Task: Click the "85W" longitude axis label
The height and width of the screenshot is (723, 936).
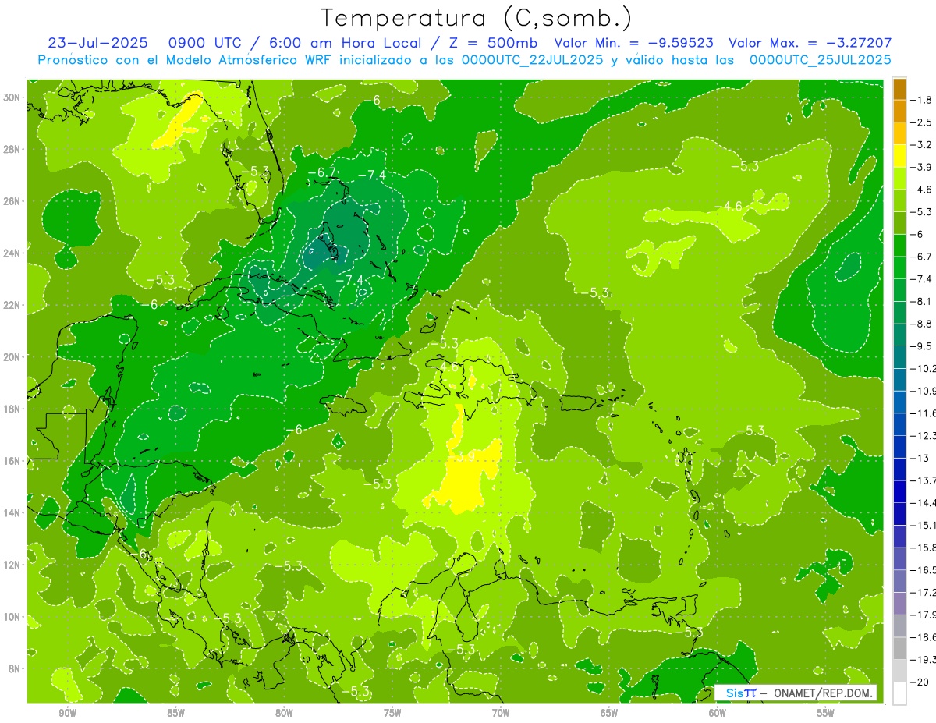Action: coord(175,713)
